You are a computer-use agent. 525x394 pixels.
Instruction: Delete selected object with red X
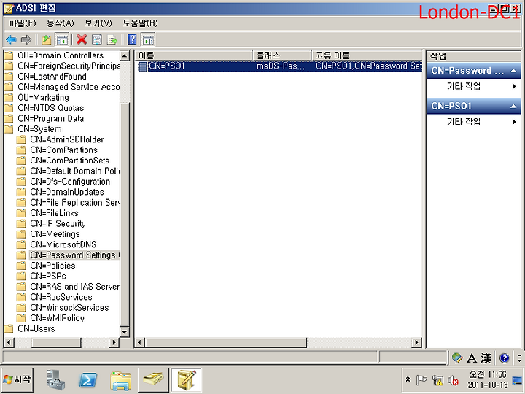82,39
